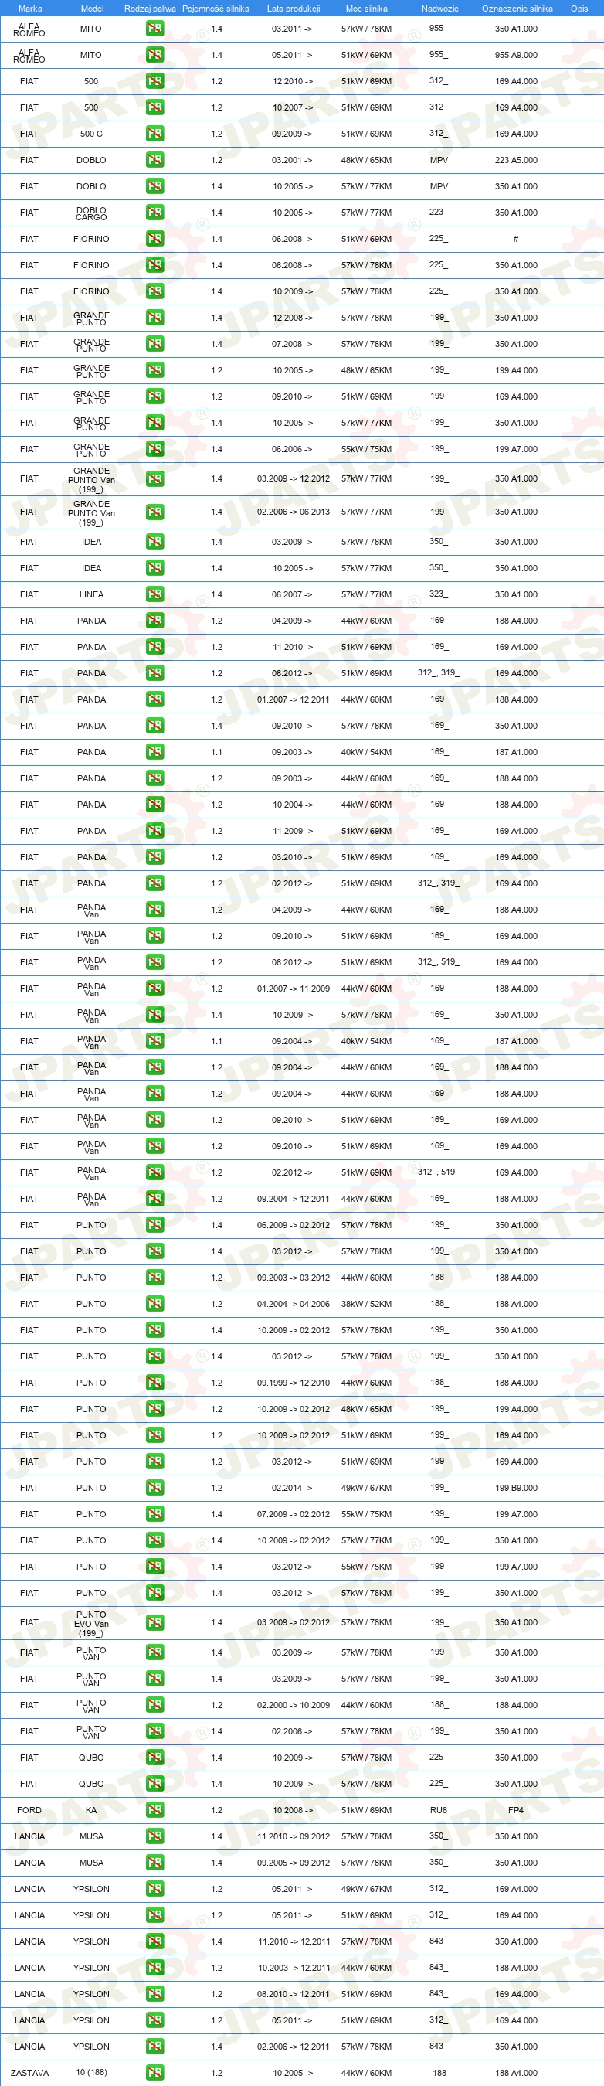This screenshot has height=2086, width=604.
Task: Click the 38kW / 52KM power cell
Action: click(366, 1304)
